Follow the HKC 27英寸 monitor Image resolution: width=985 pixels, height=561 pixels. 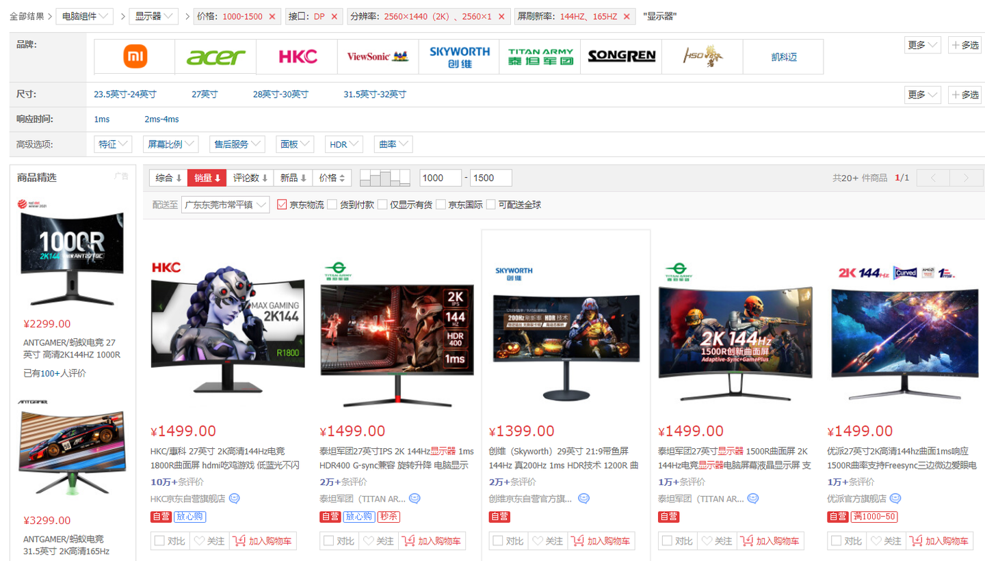(x=210, y=541)
